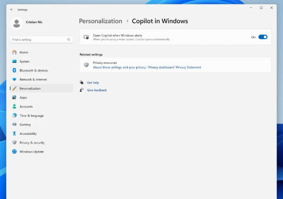
Task: Close the Settings window
Action: 271,8
